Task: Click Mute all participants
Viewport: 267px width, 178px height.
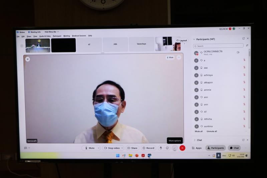Action: [x=199, y=131]
